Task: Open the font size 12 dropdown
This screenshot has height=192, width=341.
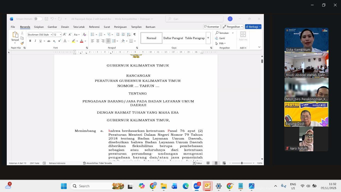Action: point(60,35)
